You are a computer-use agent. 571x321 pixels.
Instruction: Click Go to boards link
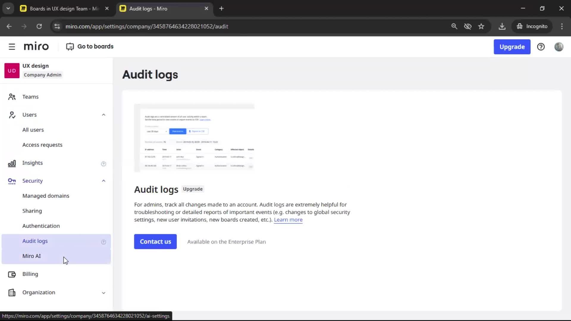tap(90, 47)
